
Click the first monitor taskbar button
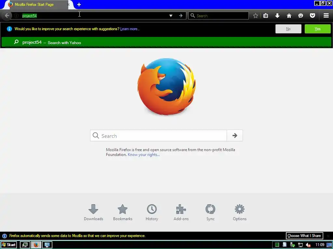pos(25,245)
